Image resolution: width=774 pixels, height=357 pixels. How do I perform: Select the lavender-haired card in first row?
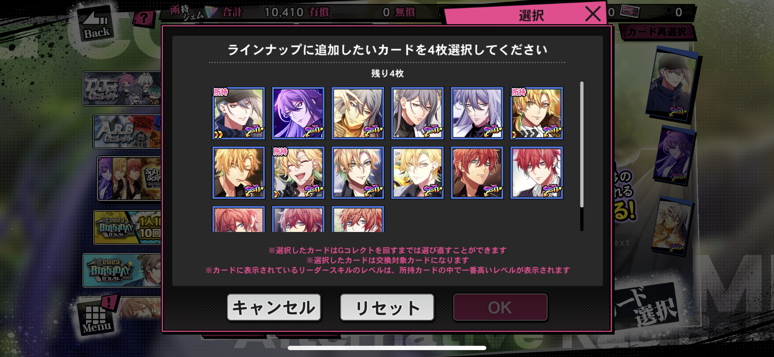(477, 113)
